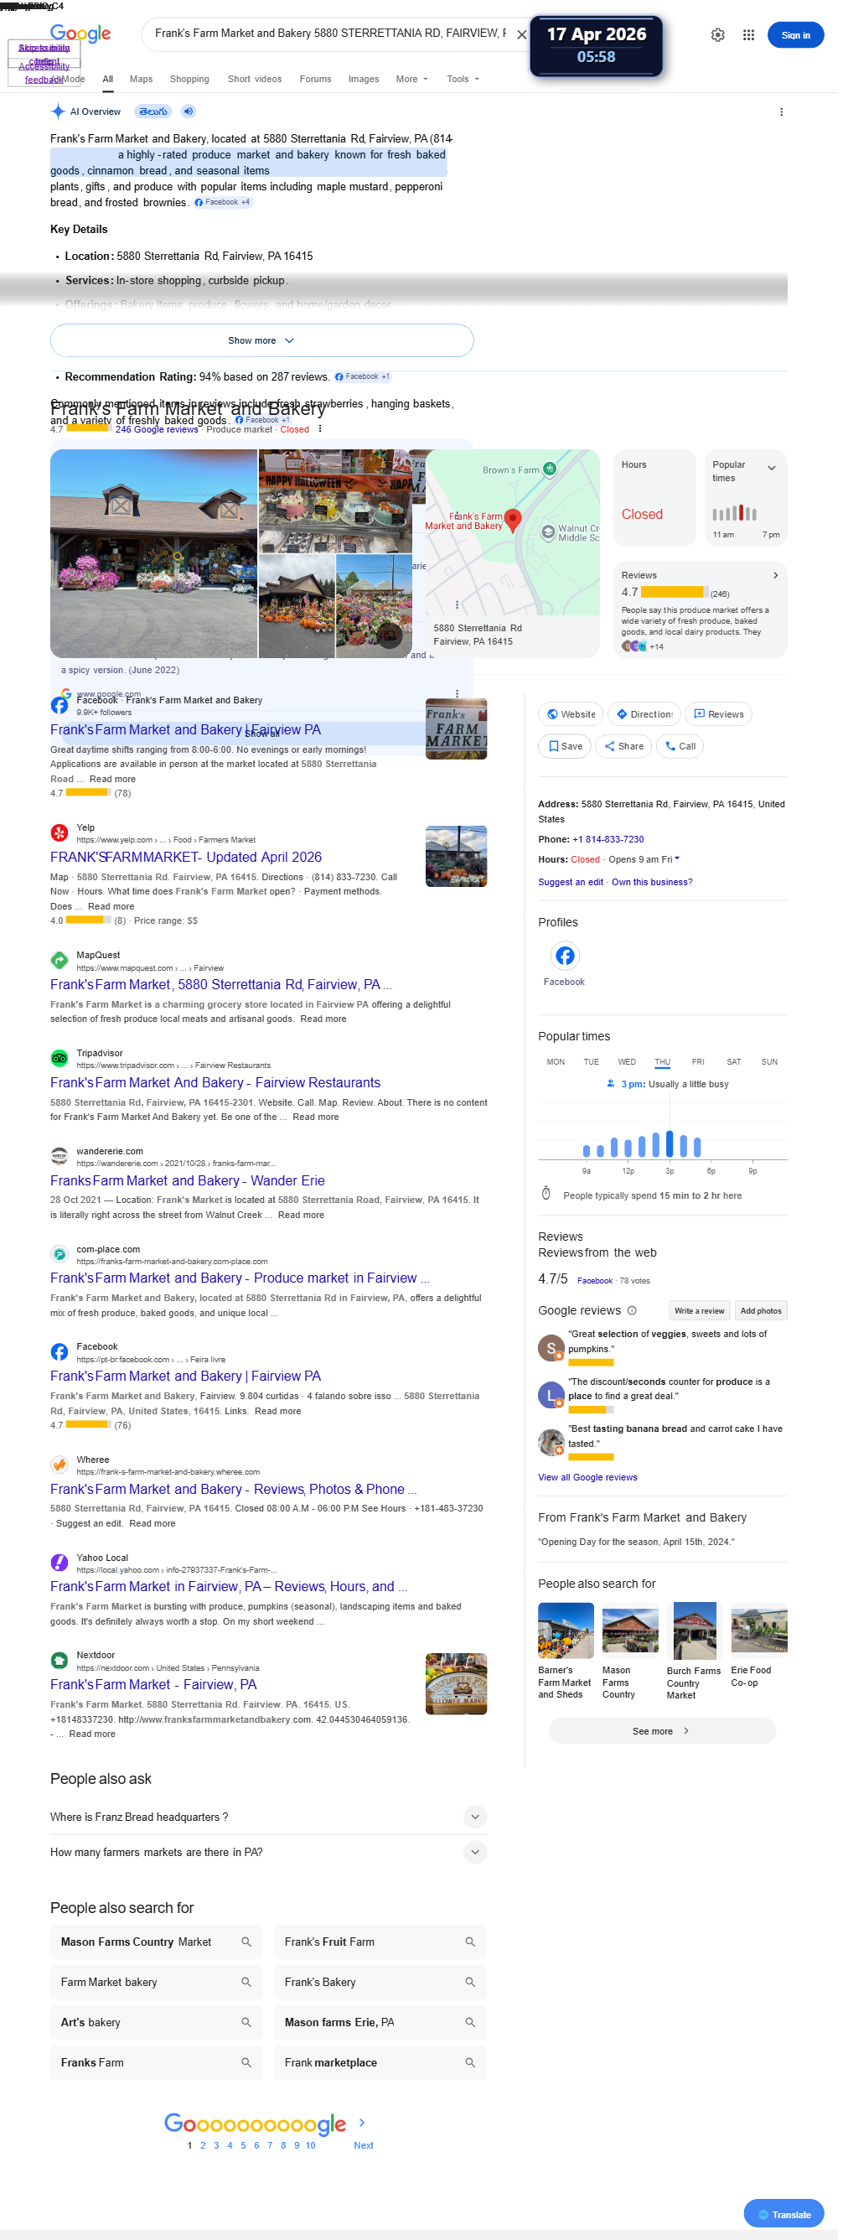This screenshot has width=848, height=2240.
Task: Search Mason Farms Country Market suggestion
Action: (157, 1942)
